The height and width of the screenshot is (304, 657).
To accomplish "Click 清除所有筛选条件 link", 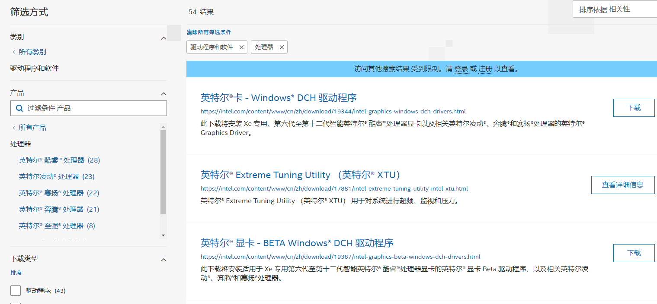I will [209, 32].
